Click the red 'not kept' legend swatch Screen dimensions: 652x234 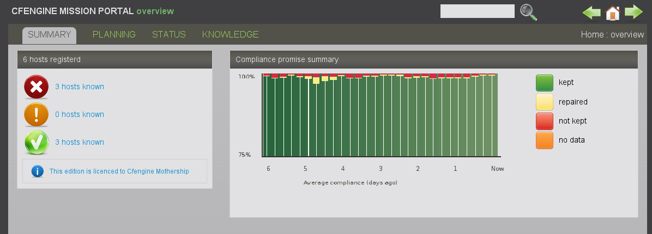[545, 121]
